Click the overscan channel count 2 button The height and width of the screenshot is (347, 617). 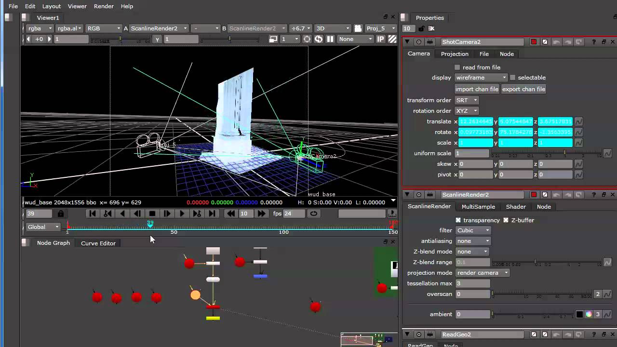598,294
